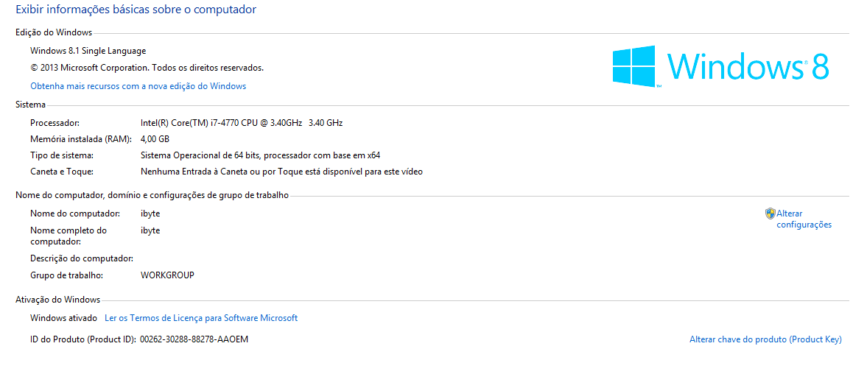Click the Caneta e Toque: label
The image size is (853, 374).
tap(62, 172)
